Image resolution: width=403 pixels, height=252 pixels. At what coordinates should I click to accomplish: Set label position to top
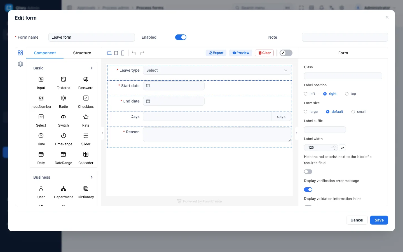350,94
